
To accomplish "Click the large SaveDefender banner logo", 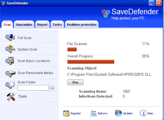I will [x=106, y=13].
